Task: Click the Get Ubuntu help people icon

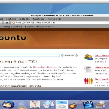Action: (89, 57)
